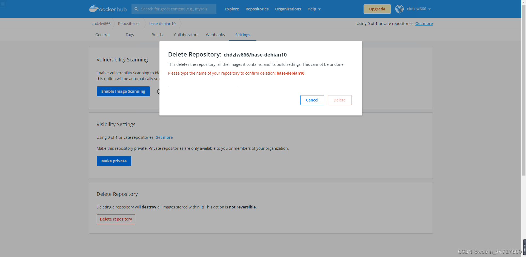
Task: Click the Vulnerability Scanning heading
Action: (122, 60)
